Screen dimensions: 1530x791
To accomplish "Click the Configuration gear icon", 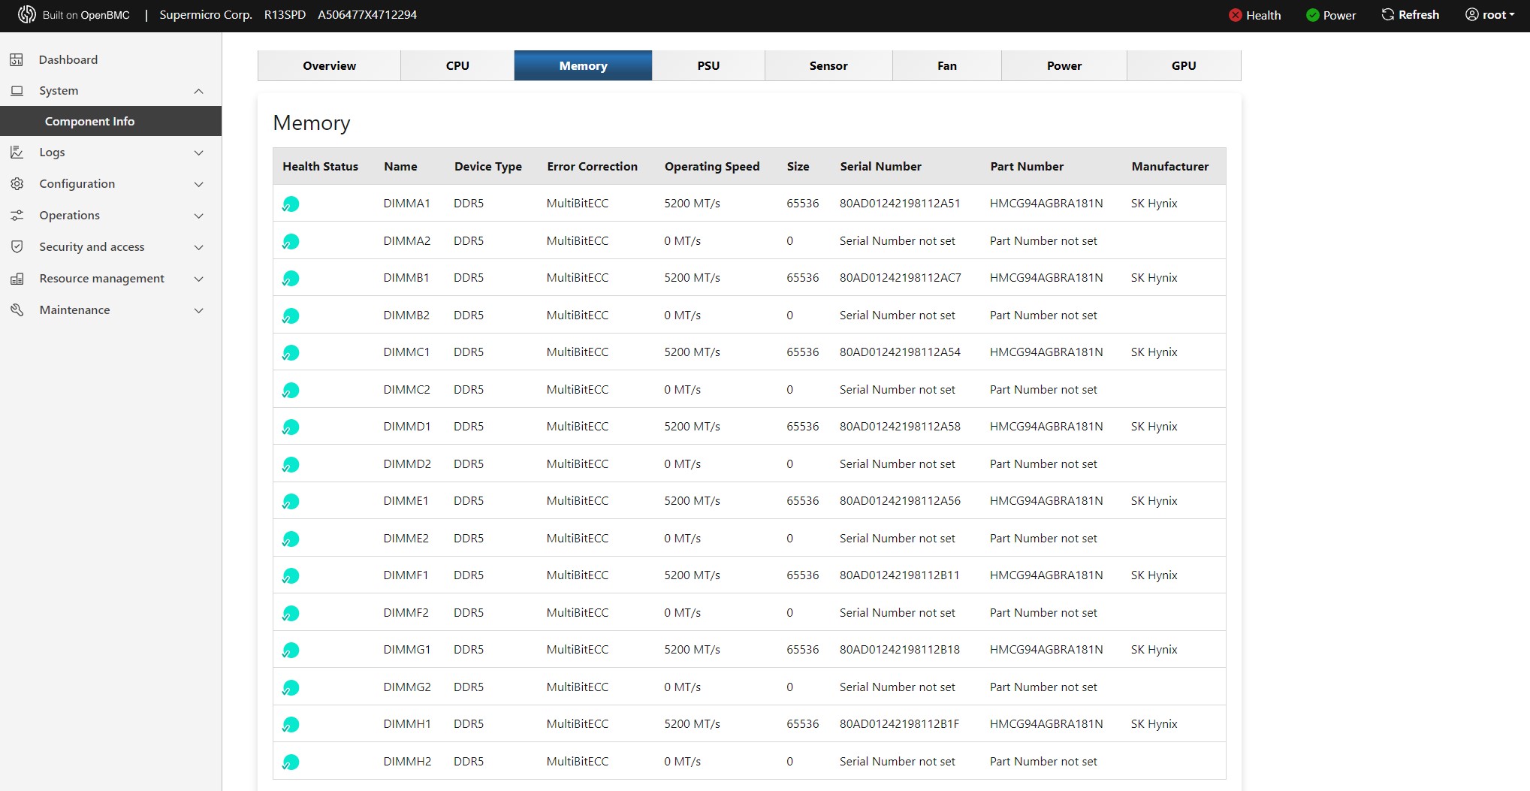I will pyautogui.click(x=17, y=184).
